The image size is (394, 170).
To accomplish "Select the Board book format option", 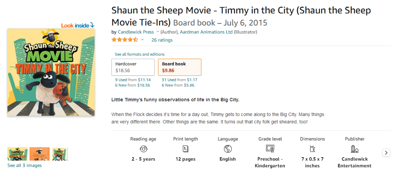I will tap(179, 67).
